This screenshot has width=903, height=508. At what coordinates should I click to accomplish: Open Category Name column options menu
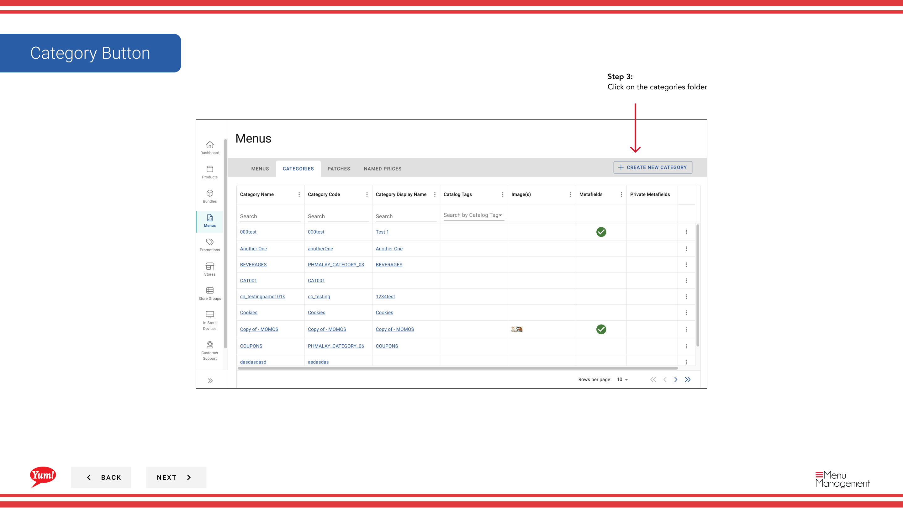299,194
